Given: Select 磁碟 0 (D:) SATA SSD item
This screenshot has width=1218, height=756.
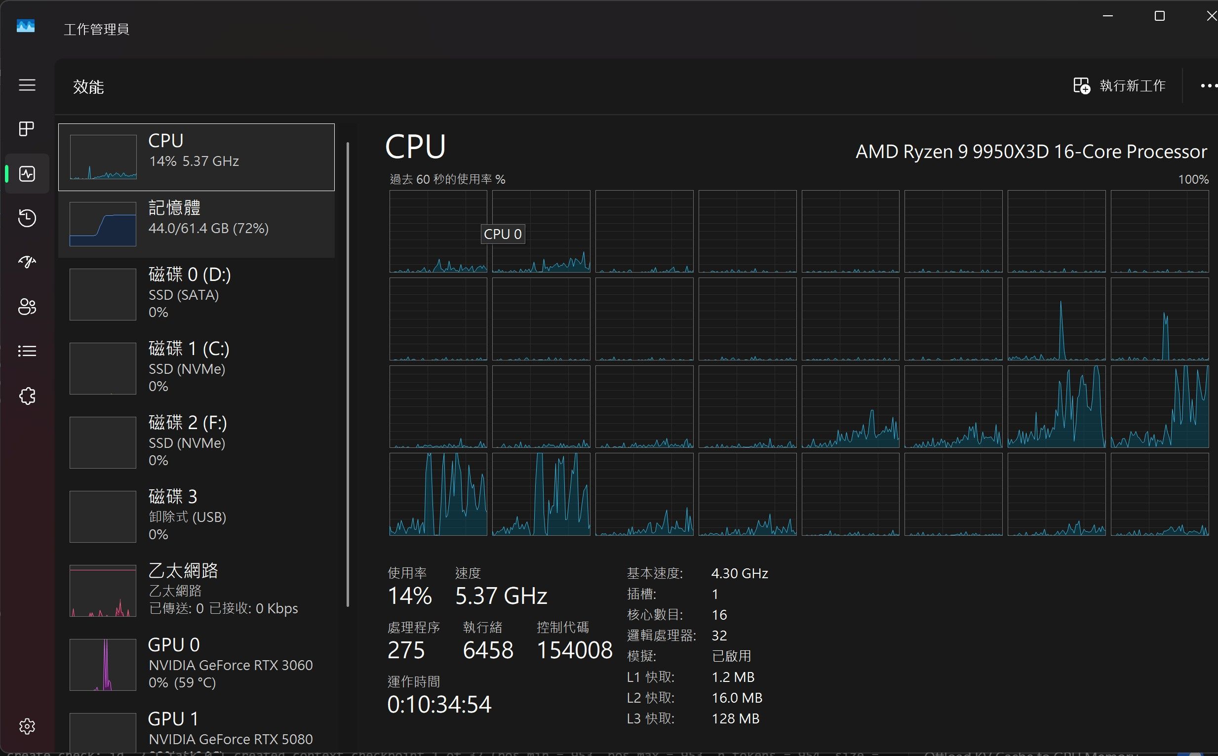Looking at the screenshot, I should [x=196, y=294].
